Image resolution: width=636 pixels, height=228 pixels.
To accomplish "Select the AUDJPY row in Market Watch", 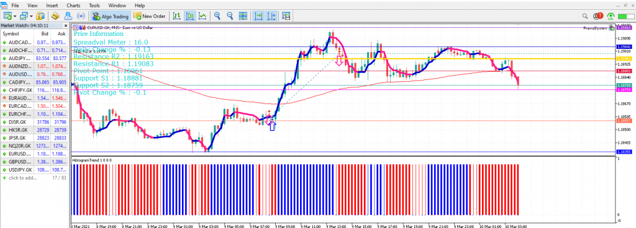I will click(x=35, y=58).
